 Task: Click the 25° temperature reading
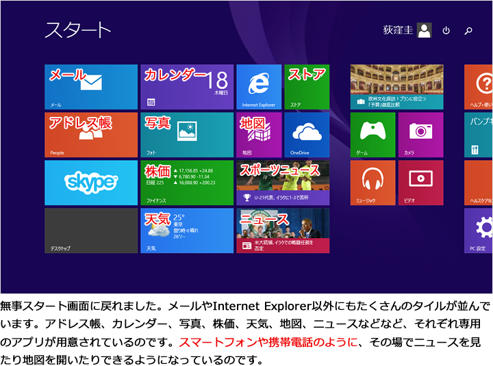[x=179, y=218]
